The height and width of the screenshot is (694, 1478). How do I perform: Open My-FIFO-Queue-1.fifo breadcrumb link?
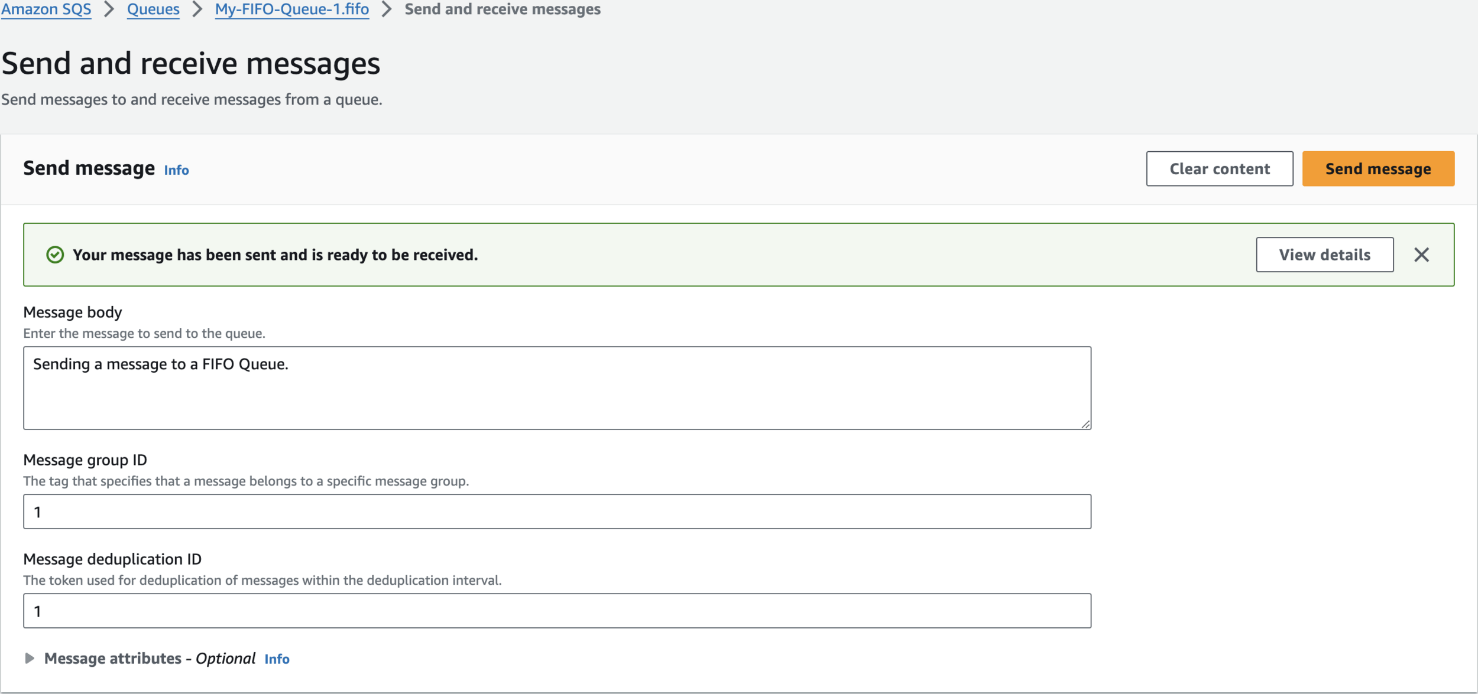click(292, 9)
